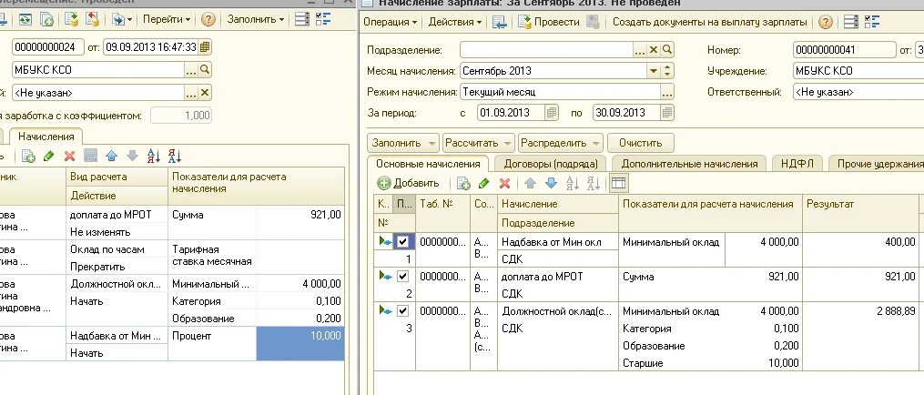Click Добавить button in table toolbar
This screenshot has width=924, height=395.
click(x=409, y=183)
